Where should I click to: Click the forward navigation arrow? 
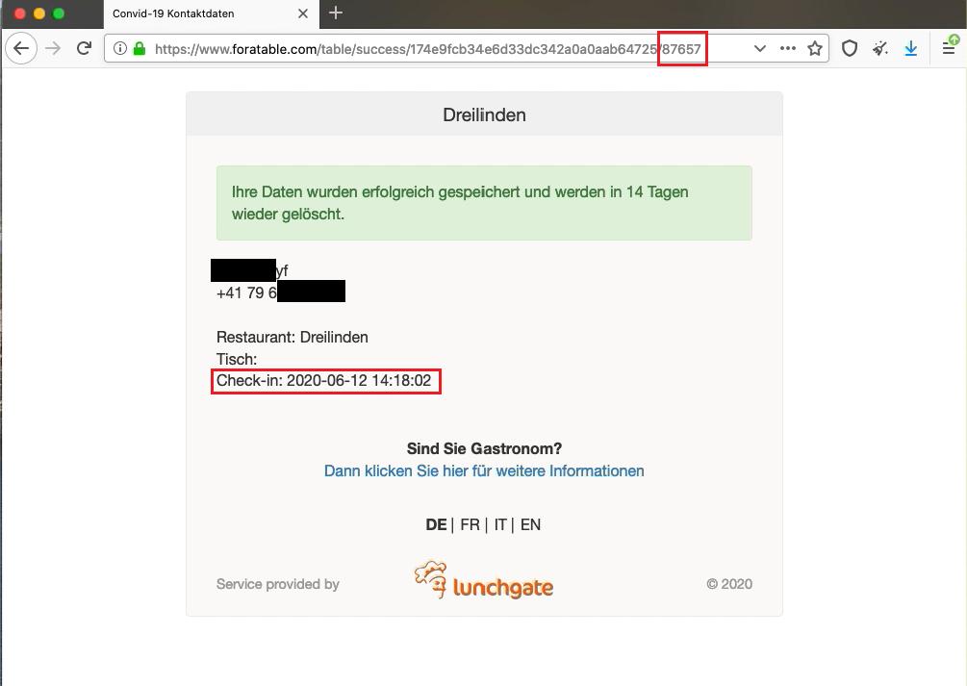point(53,48)
